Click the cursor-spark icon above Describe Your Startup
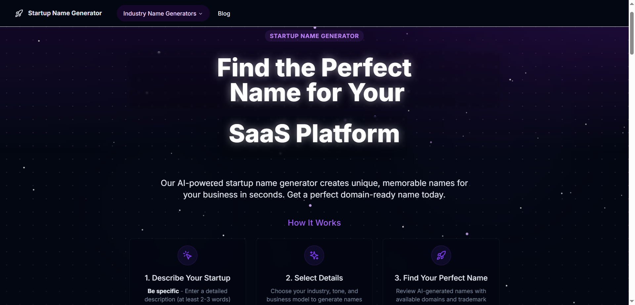The width and height of the screenshot is (635, 305). 187,255
